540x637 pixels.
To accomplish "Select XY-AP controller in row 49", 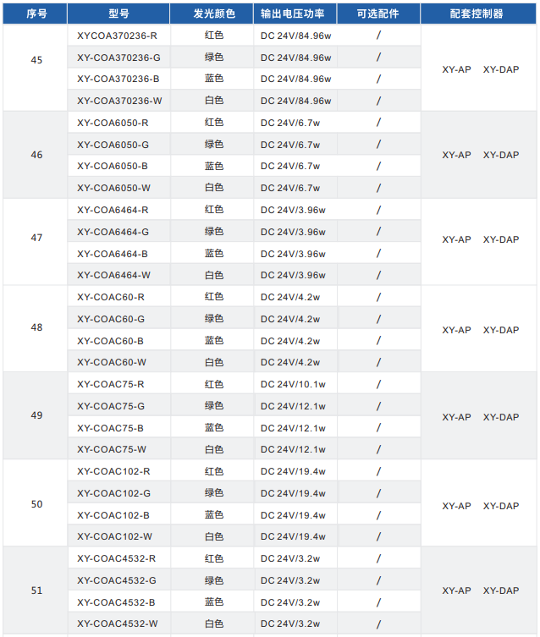I will point(456,417).
